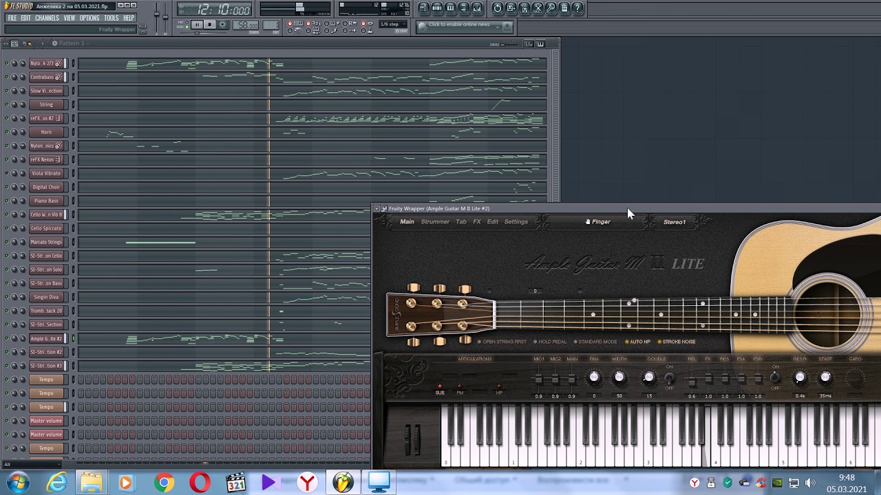Select the Cello Spiccato channel button
This screenshot has width=881, height=495.
[46, 228]
